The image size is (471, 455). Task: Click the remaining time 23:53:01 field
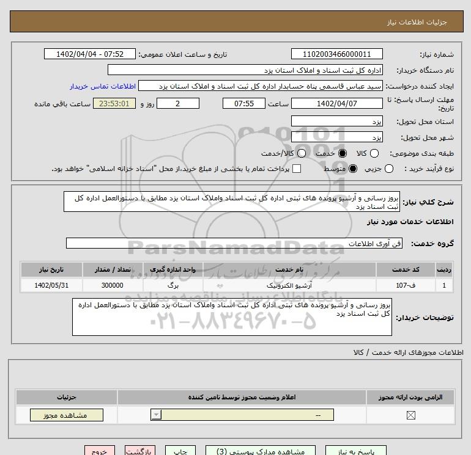point(114,103)
